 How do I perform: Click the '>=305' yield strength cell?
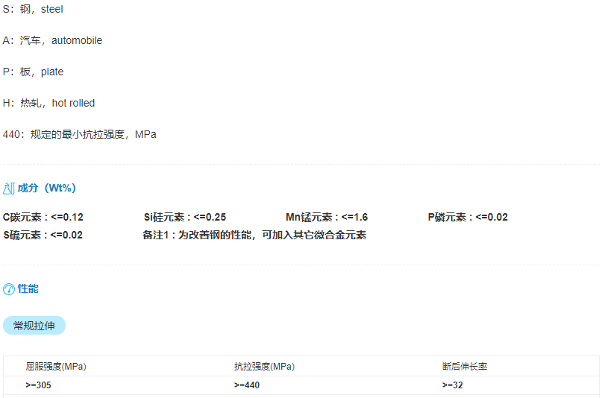38,385
